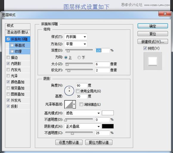Enable the 渐变叠加 checkbox
Image resolution: width=173 pixels, height=153 pixels.
8,88
